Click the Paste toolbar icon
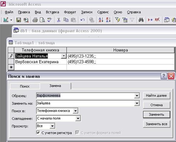This screenshot has width=176, height=142. (x=73, y=20)
